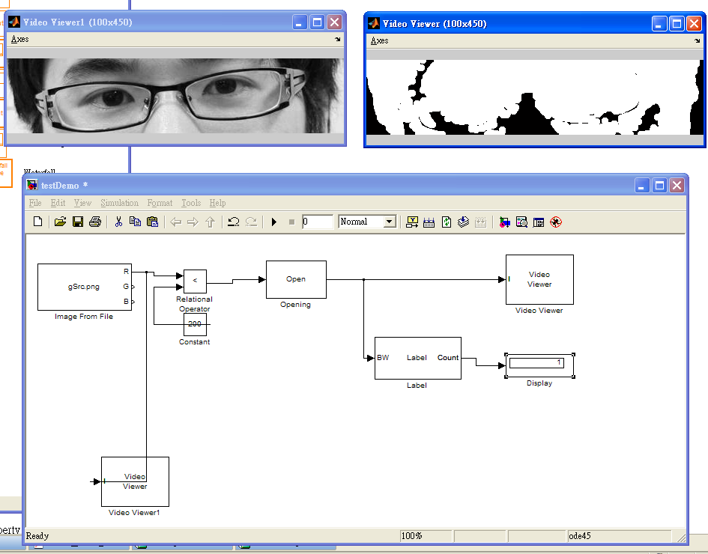Screen dimensions: 708x554
Task: Open a model using the folder icon
Action: coord(60,222)
